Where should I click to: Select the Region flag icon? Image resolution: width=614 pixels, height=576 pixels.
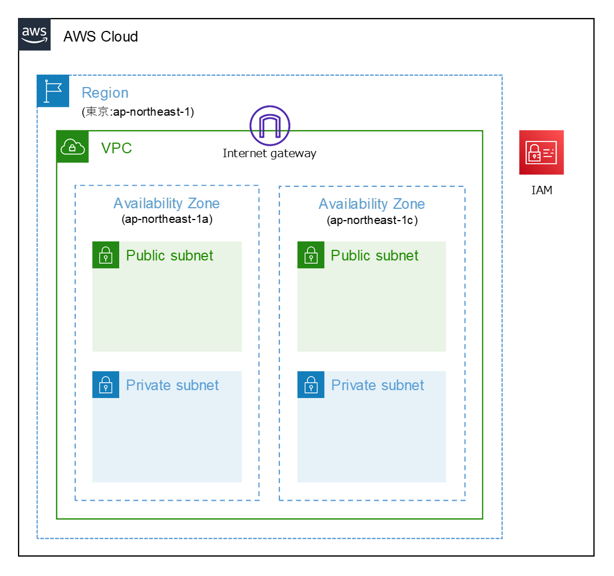coord(53,91)
